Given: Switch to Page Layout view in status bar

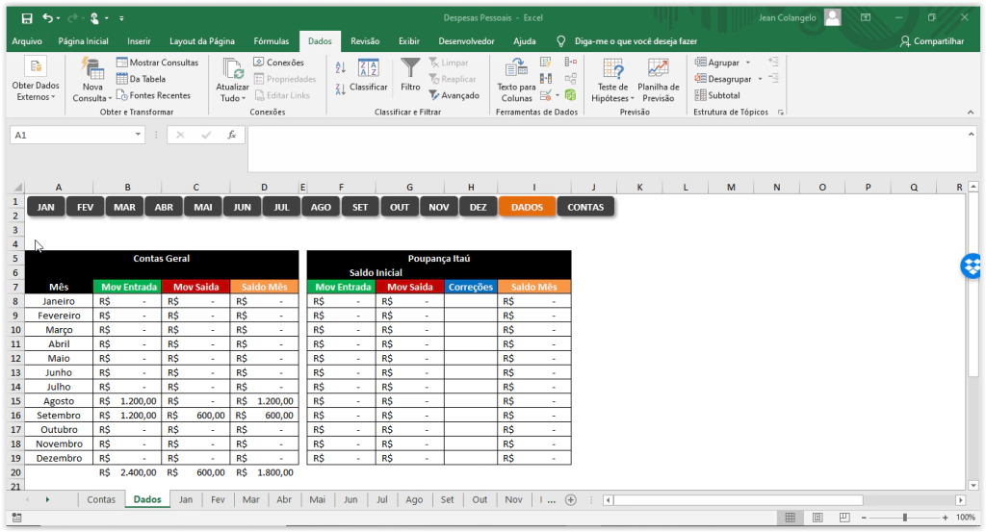Looking at the screenshot, I should (x=817, y=518).
